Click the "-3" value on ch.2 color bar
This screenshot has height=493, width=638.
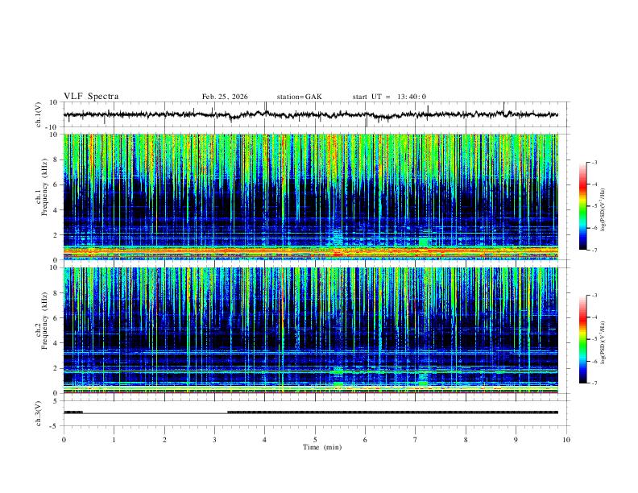[594, 296]
